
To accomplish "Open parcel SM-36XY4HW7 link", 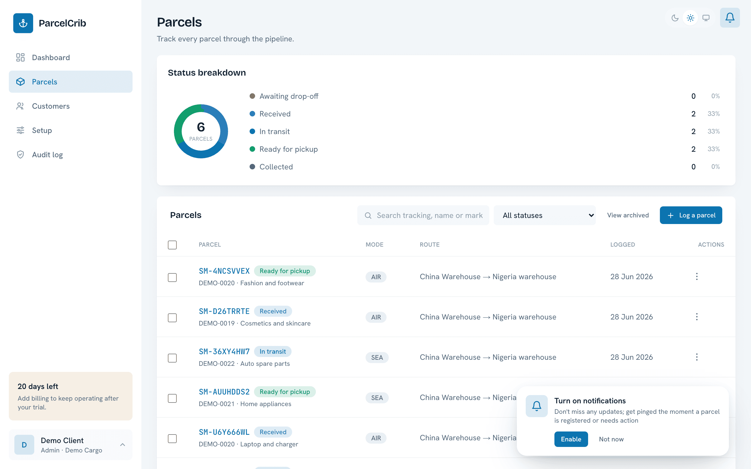I will click(224, 352).
